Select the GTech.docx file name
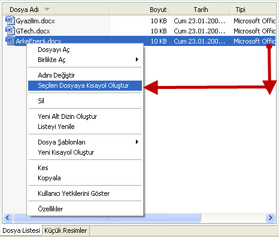The image size is (279, 237). [x=33, y=31]
